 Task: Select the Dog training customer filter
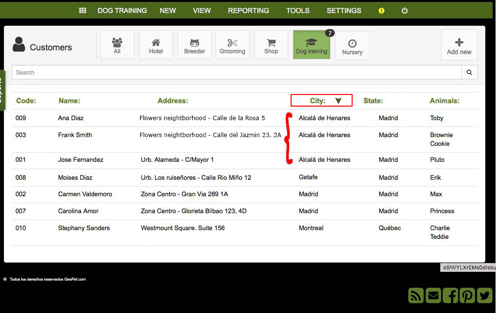[x=311, y=45]
